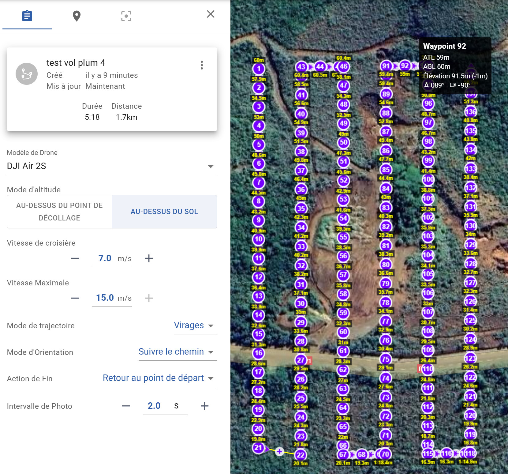Select waypoint 1 marker on the map
Viewport: 508px width, 474px height.
click(259, 69)
